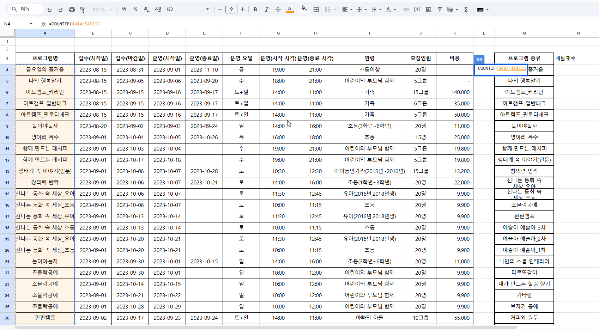Toggle strikethrough formatting

[x=278, y=10]
